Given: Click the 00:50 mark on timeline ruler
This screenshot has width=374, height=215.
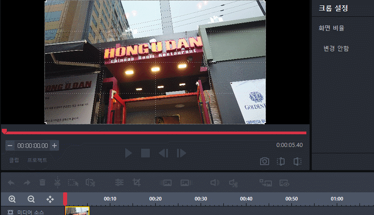Looking at the screenshot, I should (x=291, y=199).
